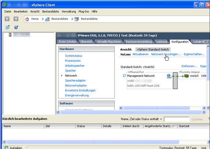210x149 pixels.
Task: Click the Management Network label
Action: pyautogui.click(x=141, y=76)
